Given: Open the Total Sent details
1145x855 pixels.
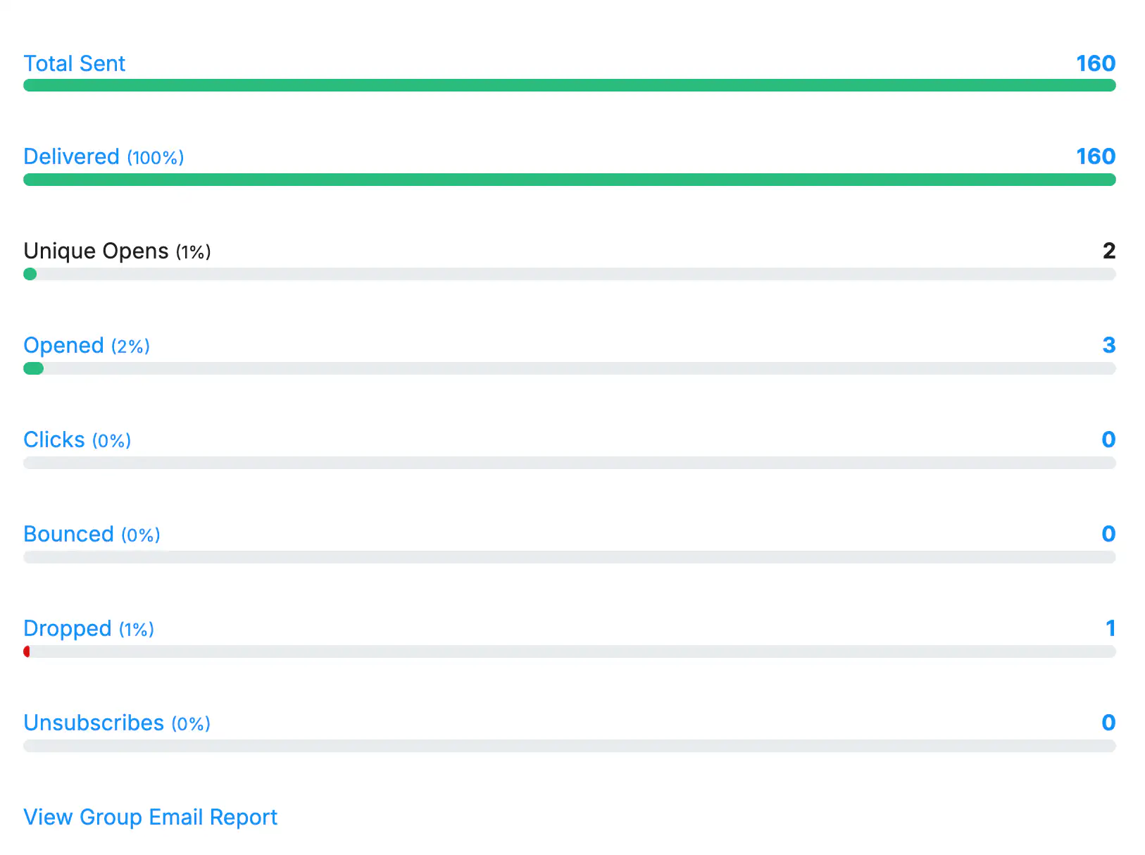Looking at the screenshot, I should [74, 63].
